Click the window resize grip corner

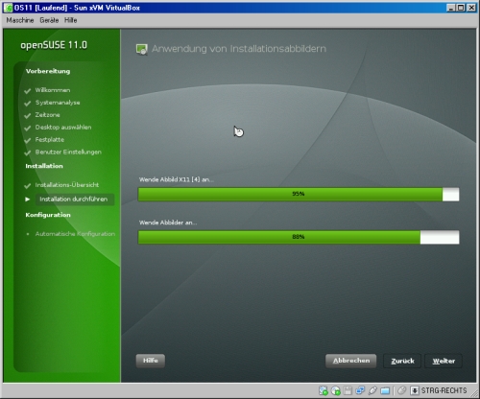[474, 394]
